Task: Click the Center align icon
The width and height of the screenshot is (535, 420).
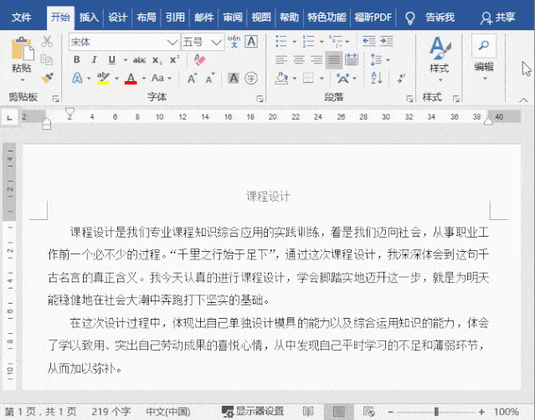Action: tap(298, 59)
